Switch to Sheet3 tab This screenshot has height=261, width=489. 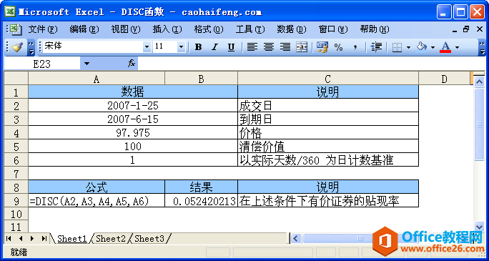tap(149, 239)
